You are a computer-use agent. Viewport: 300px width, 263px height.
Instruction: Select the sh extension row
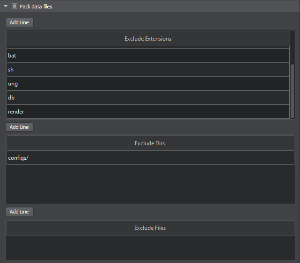tap(148, 70)
